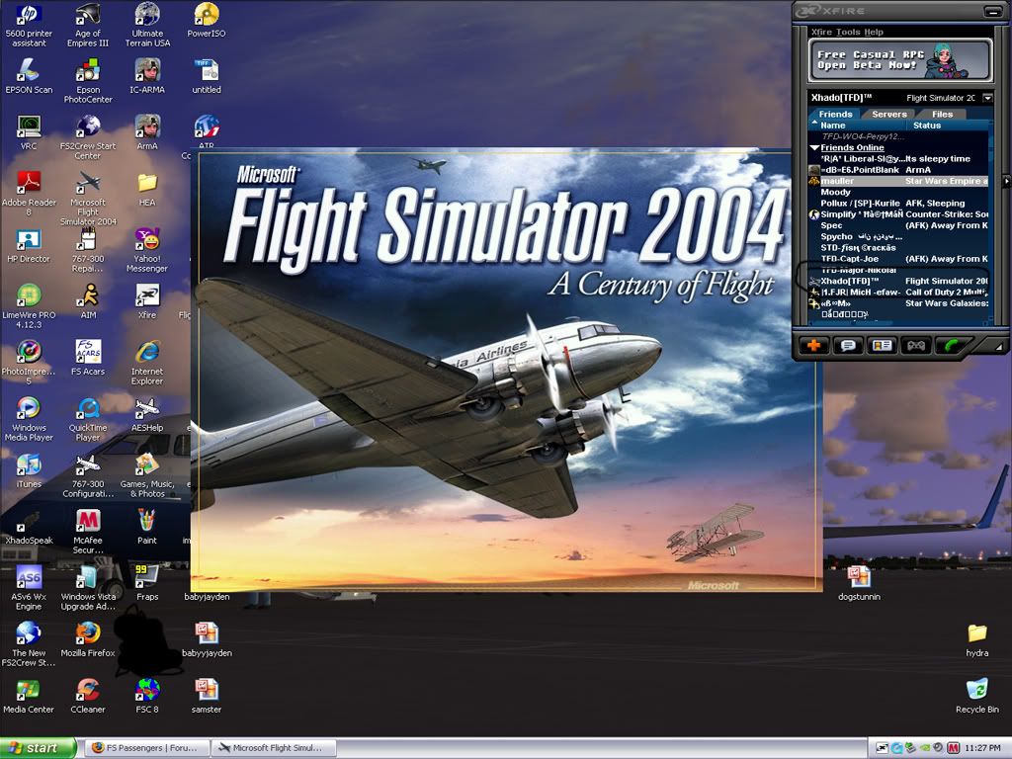Open the Start menu
This screenshot has width=1012, height=759.
[x=38, y=748]
